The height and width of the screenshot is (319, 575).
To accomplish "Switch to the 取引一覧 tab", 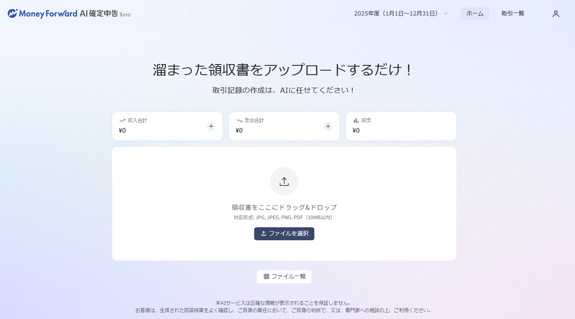I will tap(513, 13).
